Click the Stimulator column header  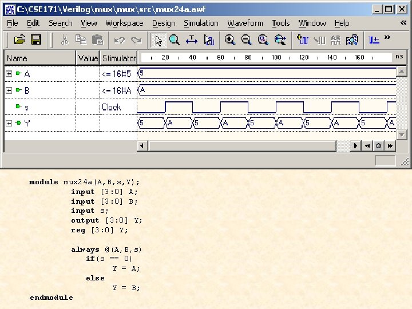(118, 58)
